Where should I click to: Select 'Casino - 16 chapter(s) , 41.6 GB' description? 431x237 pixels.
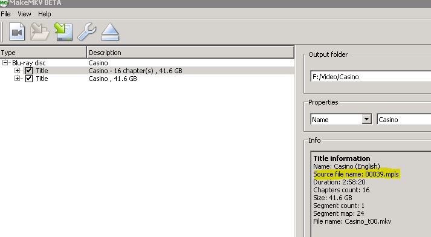[x=135, y=71]
